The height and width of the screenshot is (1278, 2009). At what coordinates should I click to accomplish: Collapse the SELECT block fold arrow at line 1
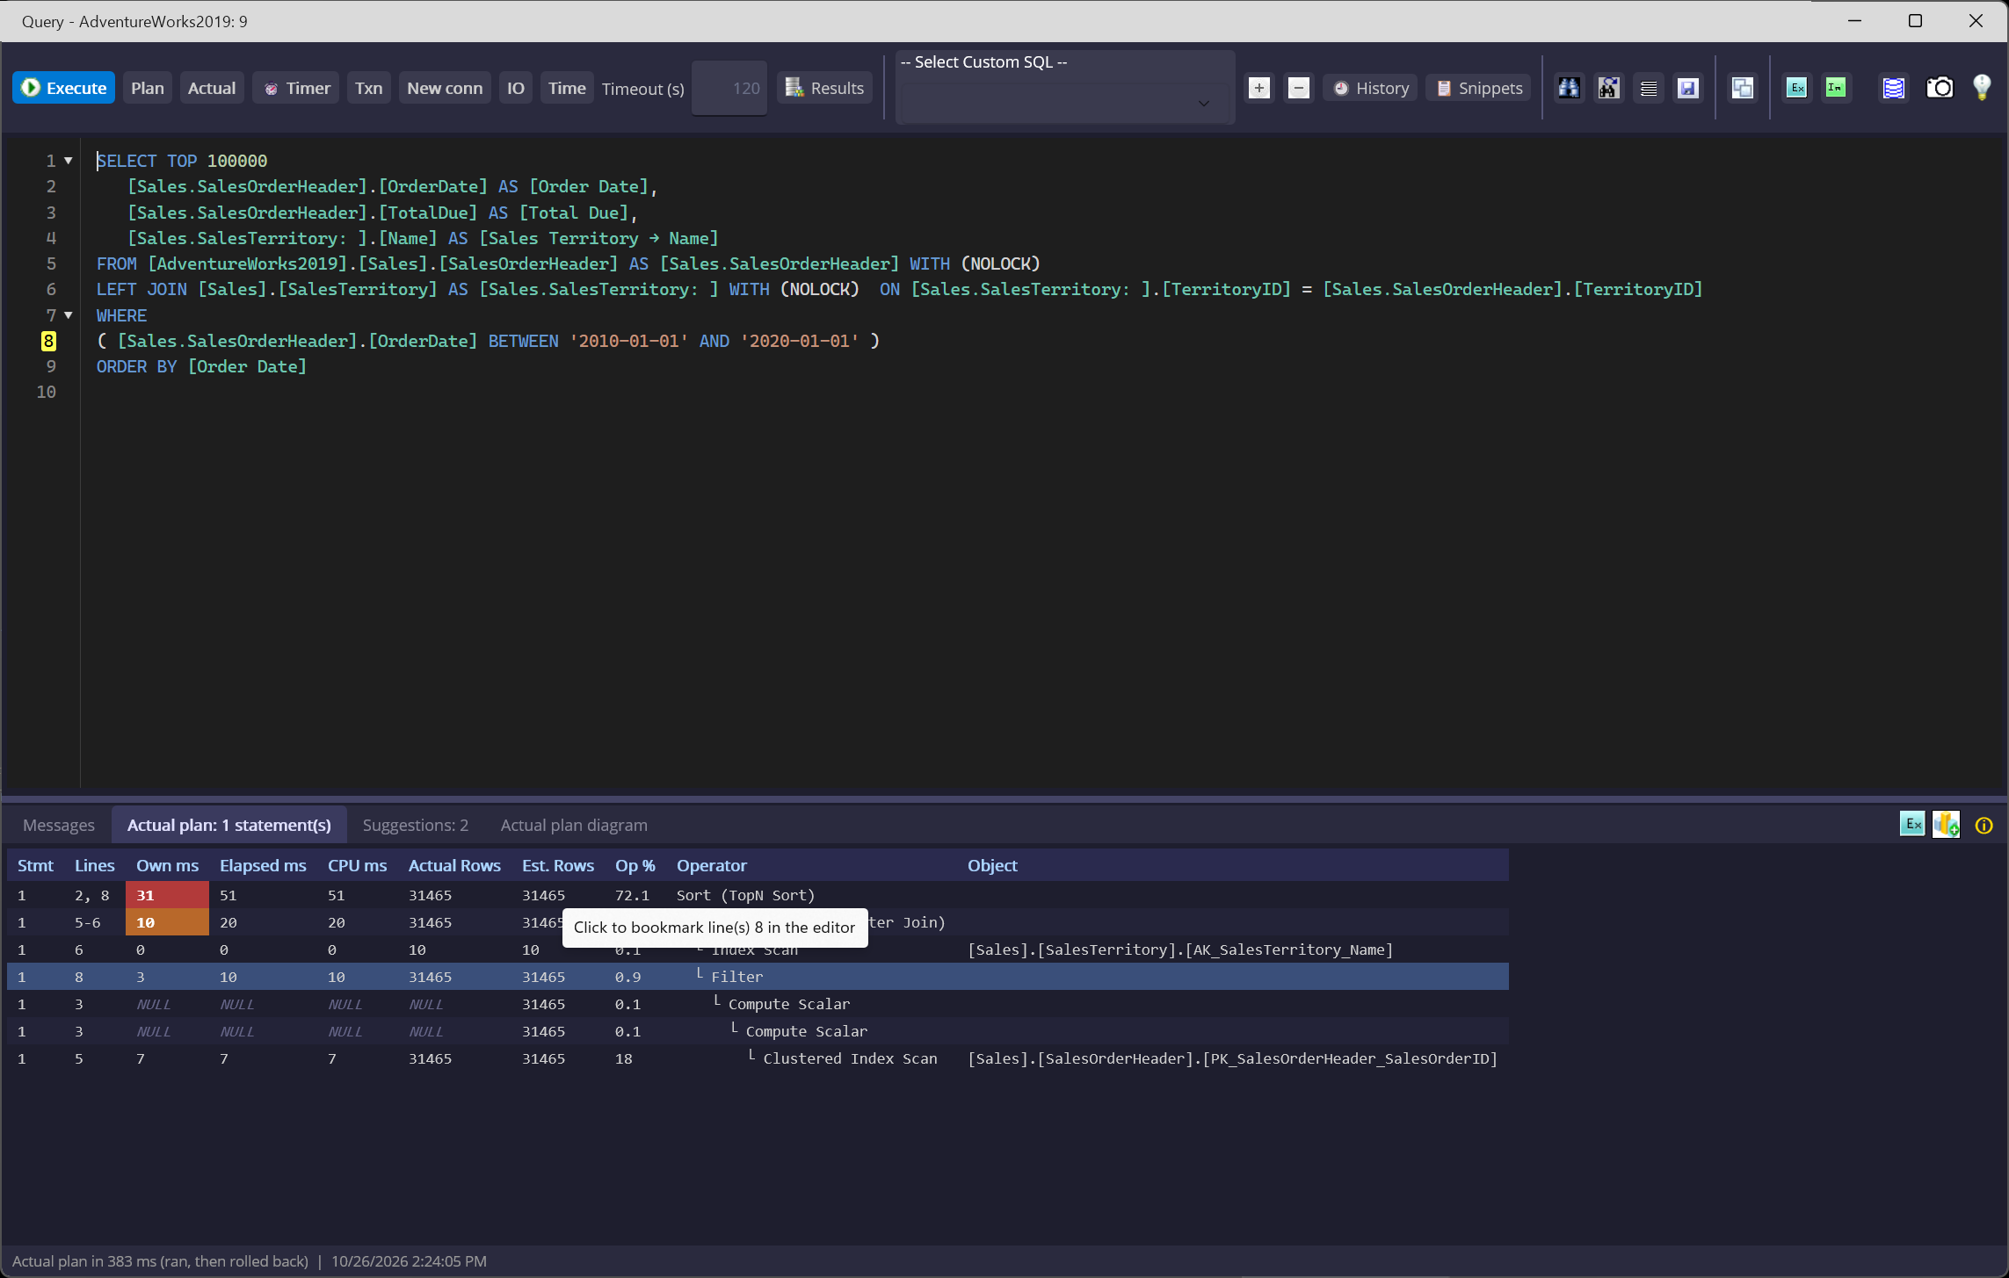[x=68, y=161]
